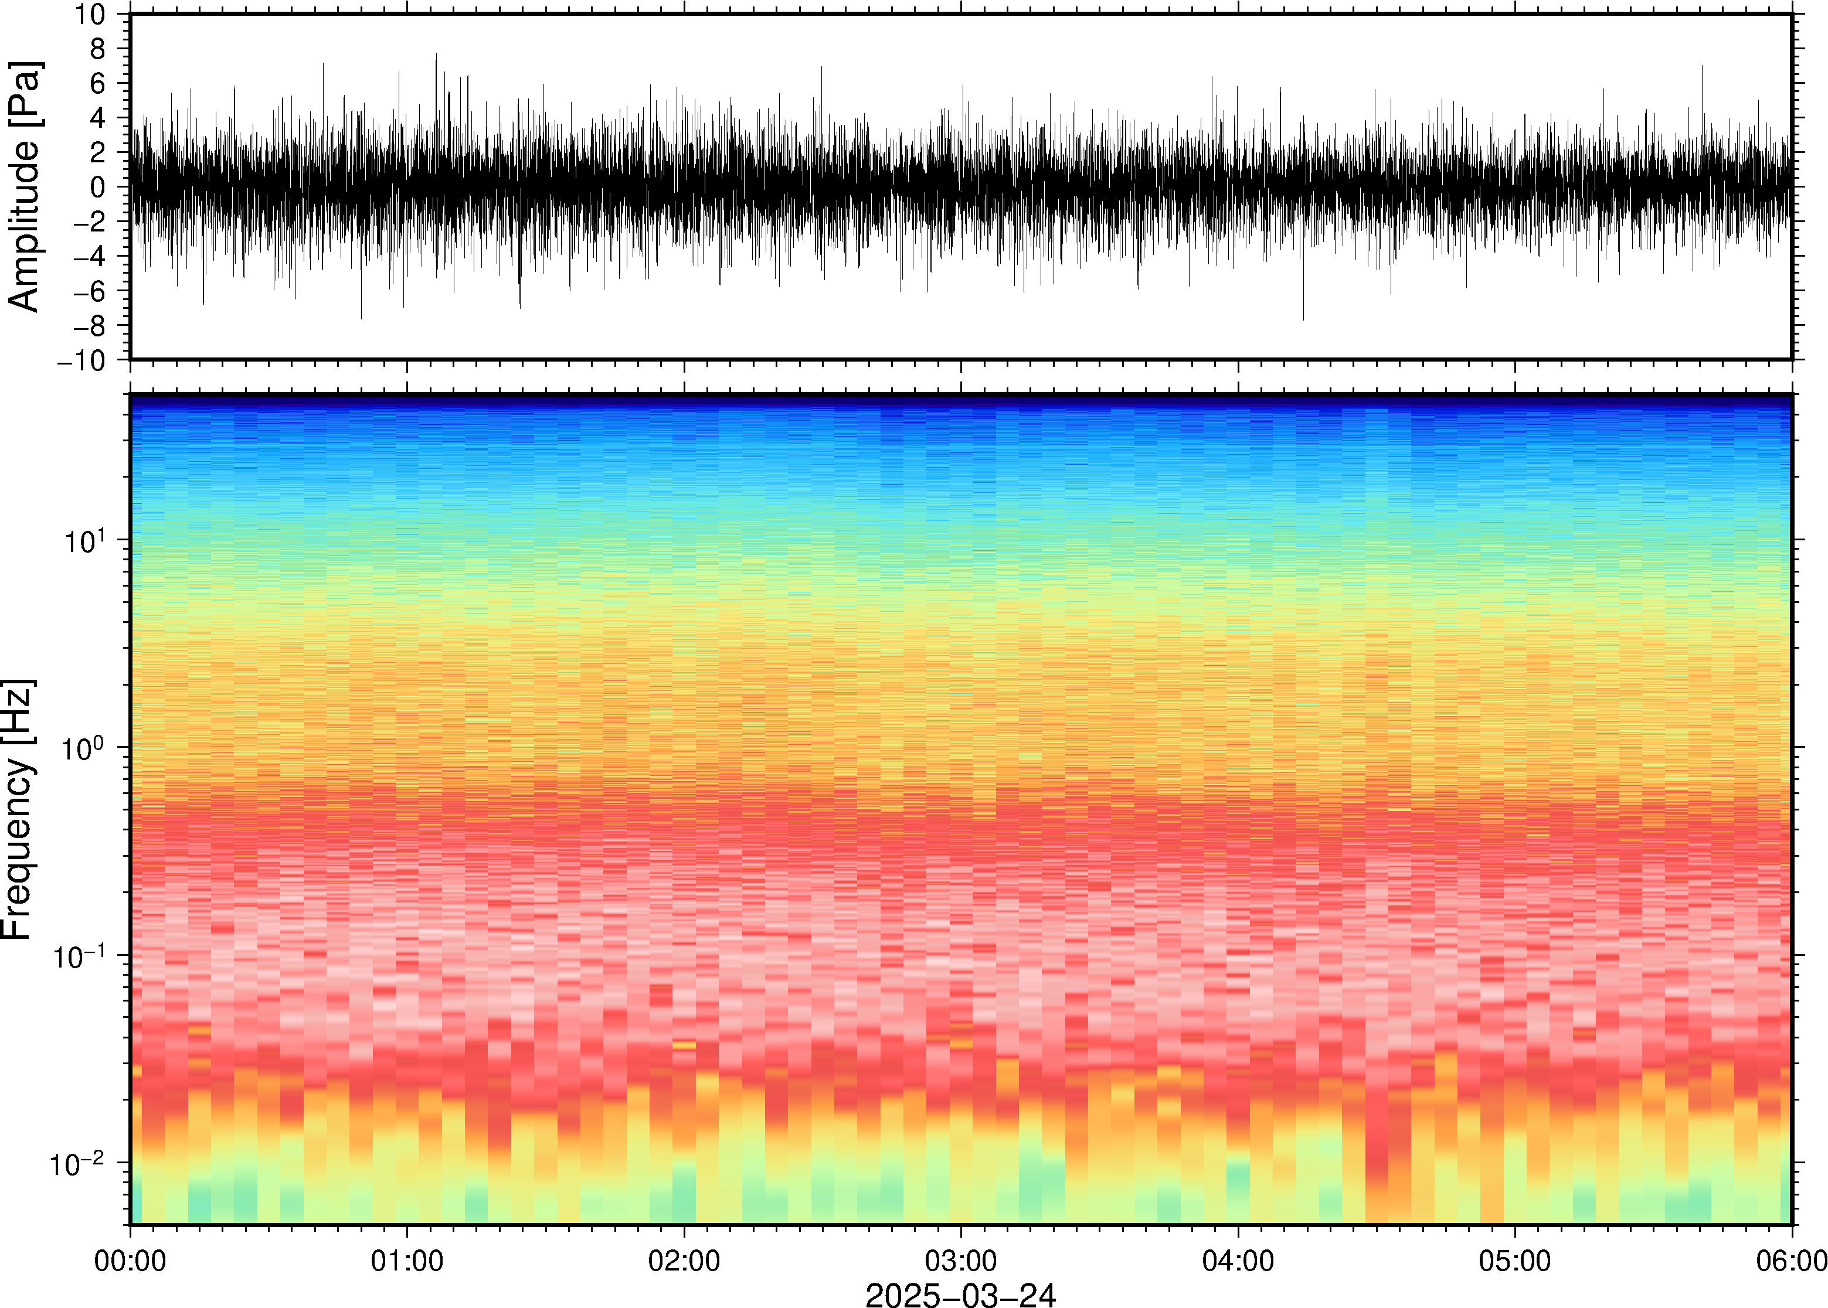
Task: Select the '04:00' time tick label
Action: point(1238,1261)
